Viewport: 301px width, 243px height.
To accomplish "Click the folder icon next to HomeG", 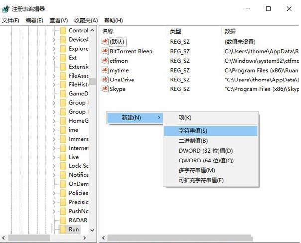I will [x=63, y=121].
